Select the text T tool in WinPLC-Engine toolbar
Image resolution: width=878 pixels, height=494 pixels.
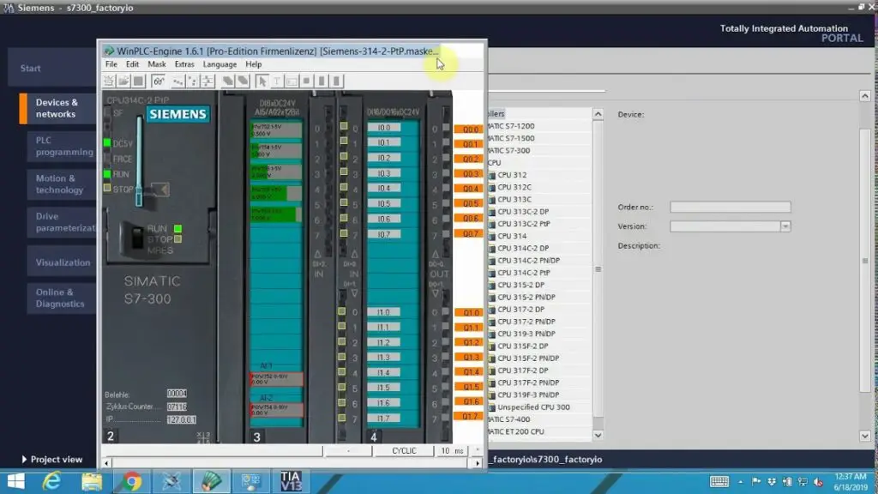tap(277, 81)
